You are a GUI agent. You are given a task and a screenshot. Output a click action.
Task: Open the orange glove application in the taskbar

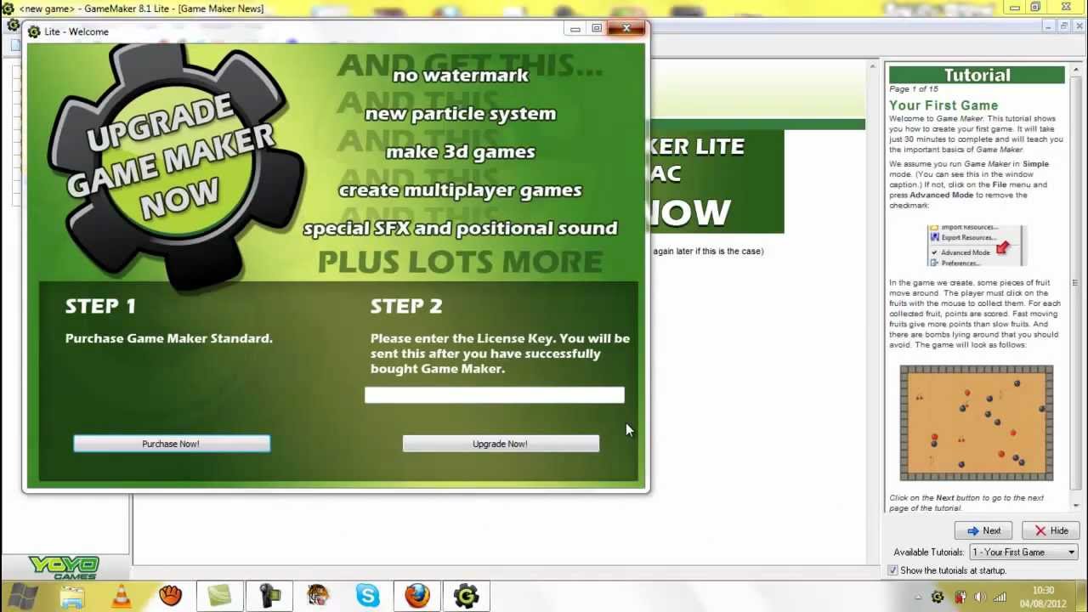tap(171, 596)
